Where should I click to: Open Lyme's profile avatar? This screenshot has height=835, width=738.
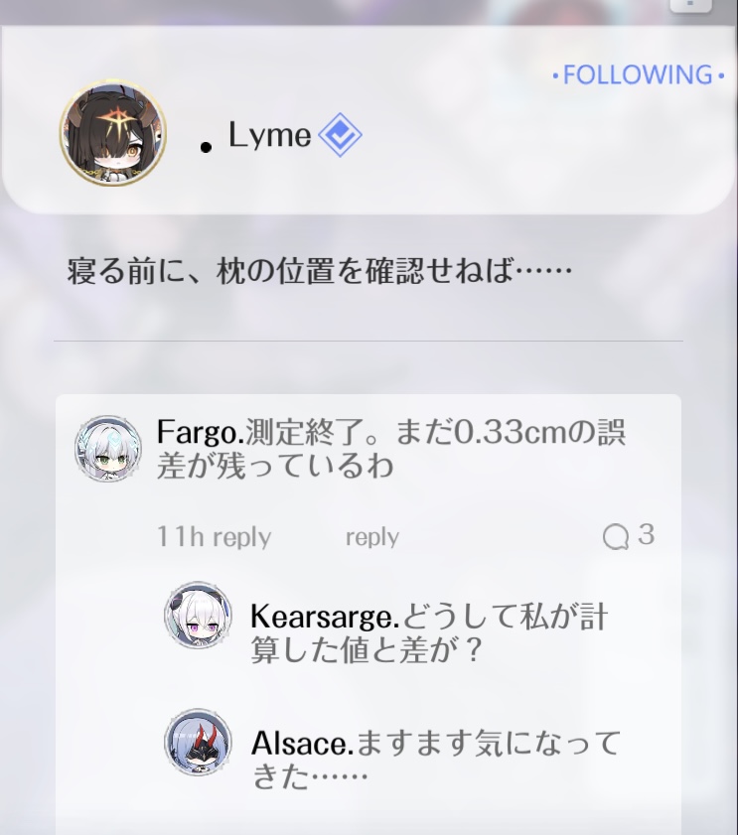[x=113, y=133]
